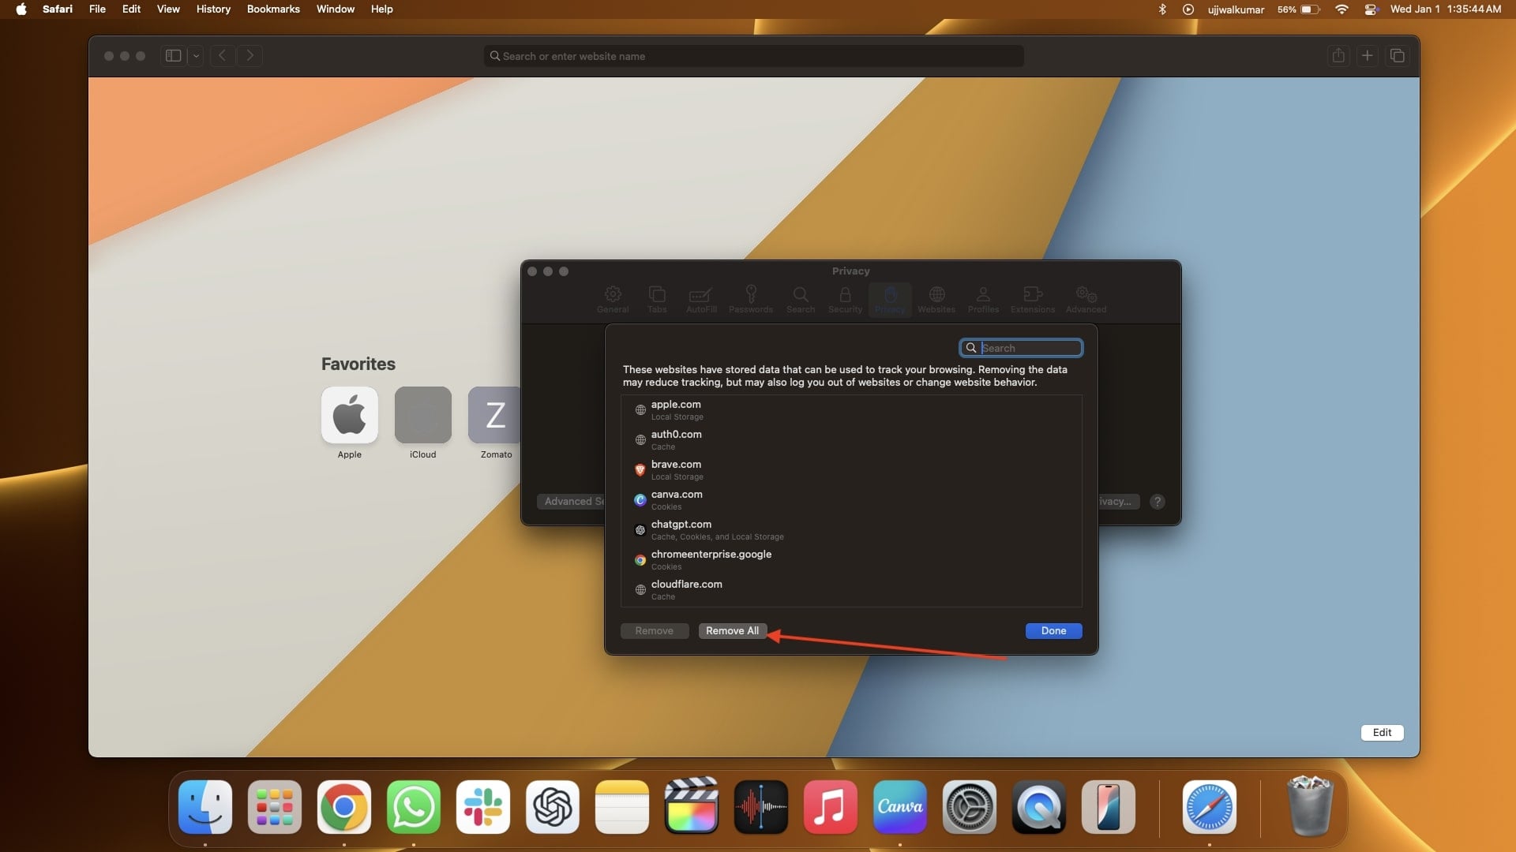Click the website data Search field
Screen dimensions: 1516x852
point(1021,348)
